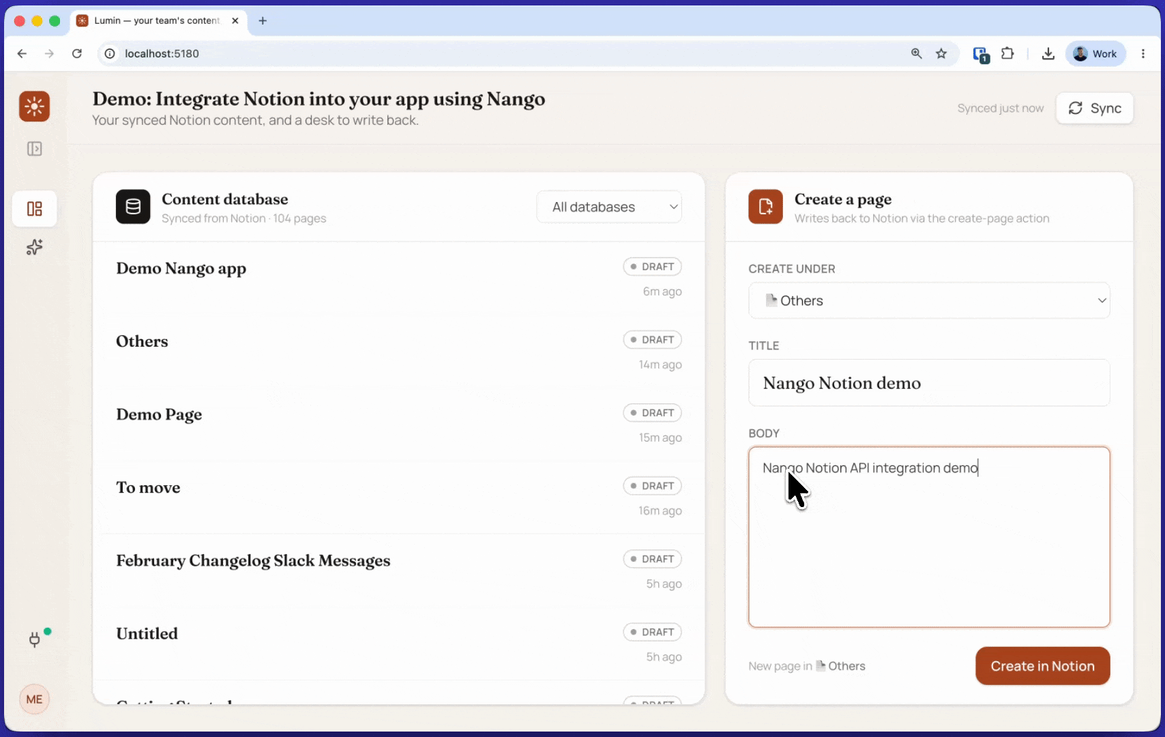The height and width of the screenshot is (737, 1165).
Task: Open browser downloads icon
Action: tap(1048, 54)
